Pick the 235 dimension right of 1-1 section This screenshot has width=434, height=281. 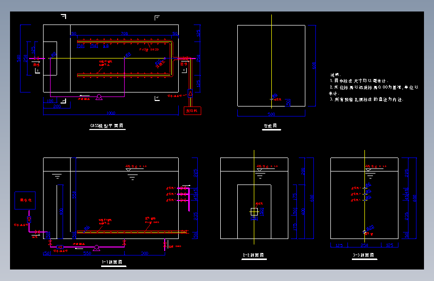[195, 216]
